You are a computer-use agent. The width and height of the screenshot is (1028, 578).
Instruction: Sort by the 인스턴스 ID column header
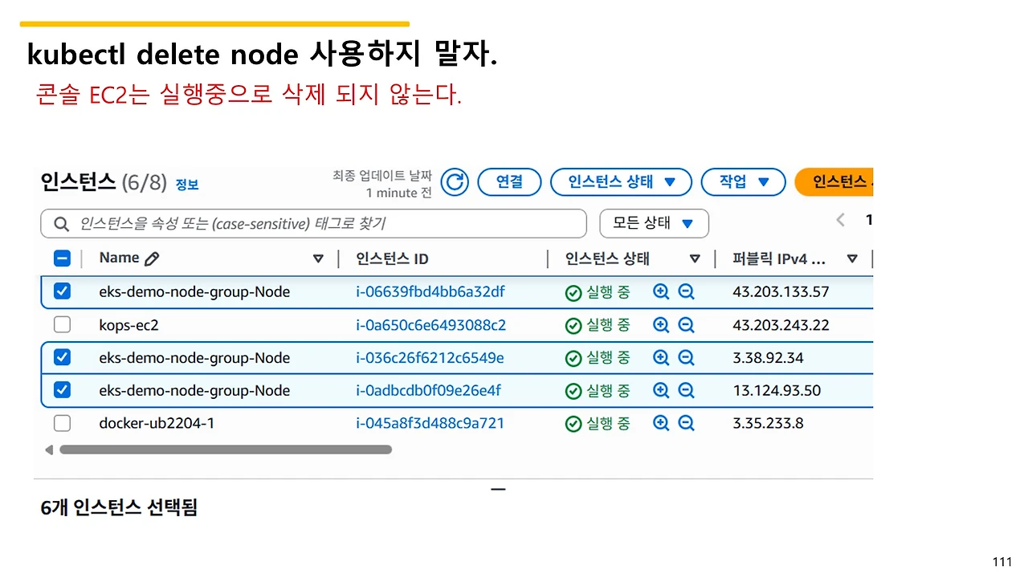(x=393, y=258)
